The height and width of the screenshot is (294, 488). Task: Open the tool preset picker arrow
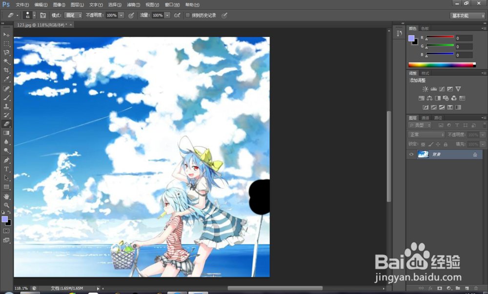(18, 15)
